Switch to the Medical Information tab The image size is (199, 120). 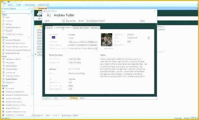click(81, 28)
